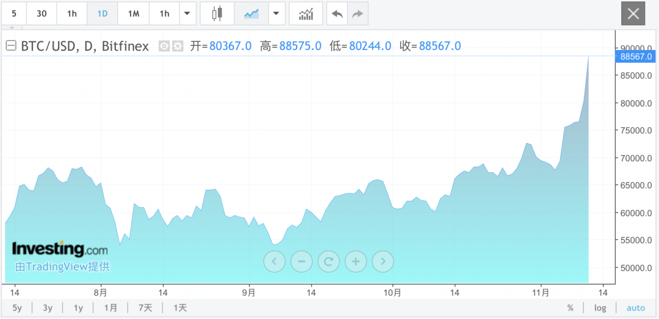Open the chart style dropdown arrow
This screenshot has width=659, height=319.
point(276,13)
